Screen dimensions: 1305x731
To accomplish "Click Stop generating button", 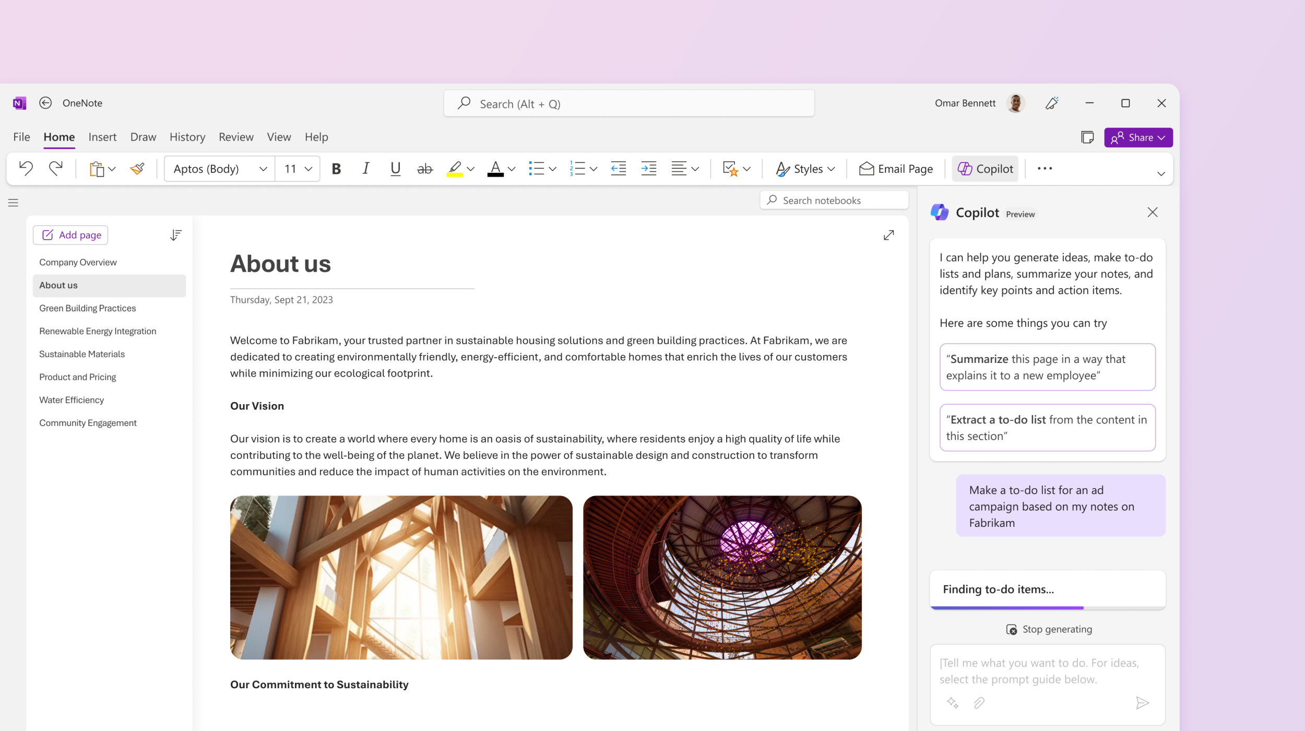I will pos(1048,629).
